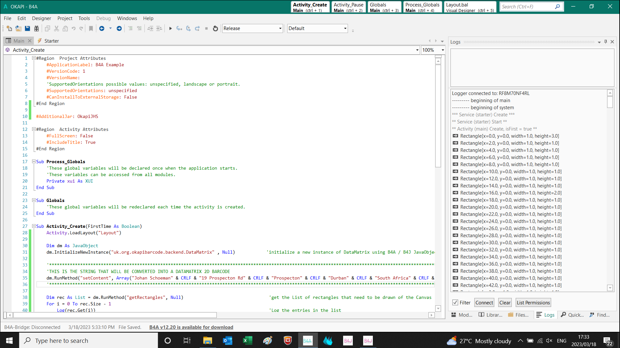Click the Run play arrow icon

170,28
